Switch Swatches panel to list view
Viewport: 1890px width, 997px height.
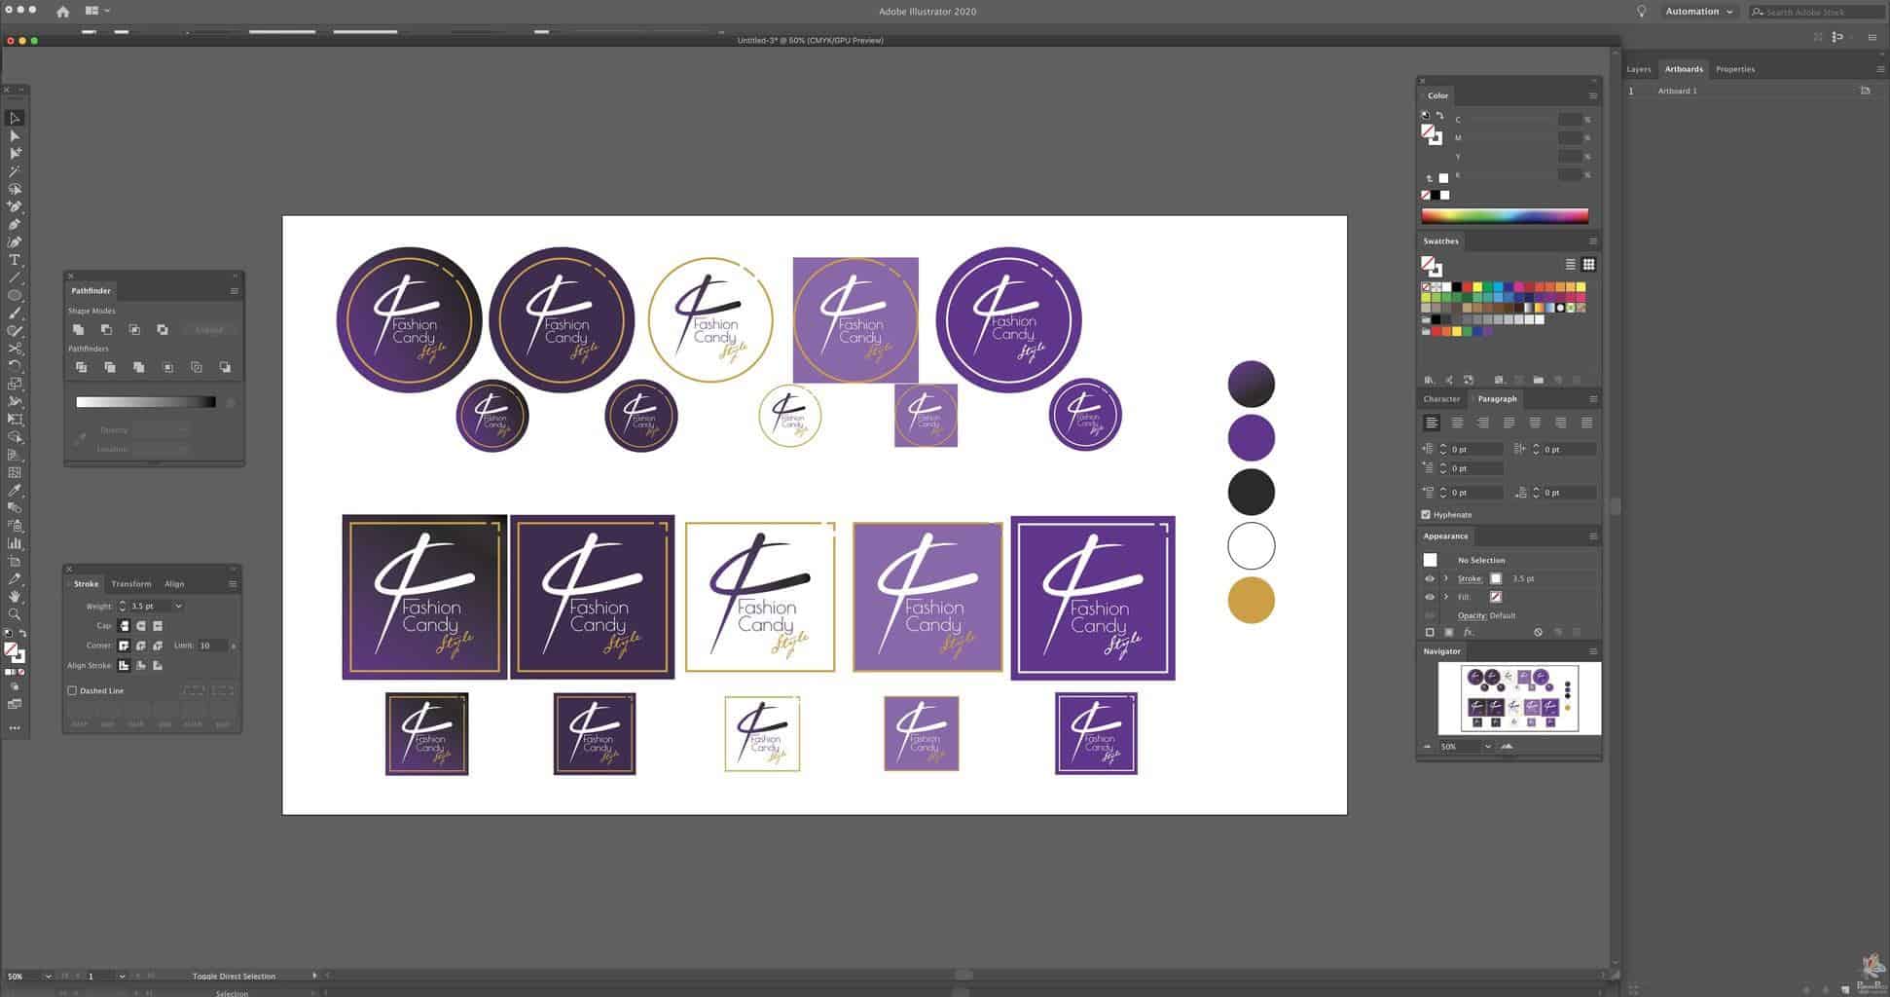pyautogui.click(x=1570, y=265)
